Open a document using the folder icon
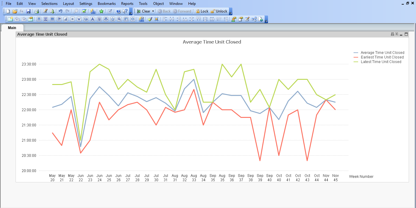416x208 pixels. (x=15, y=11)
